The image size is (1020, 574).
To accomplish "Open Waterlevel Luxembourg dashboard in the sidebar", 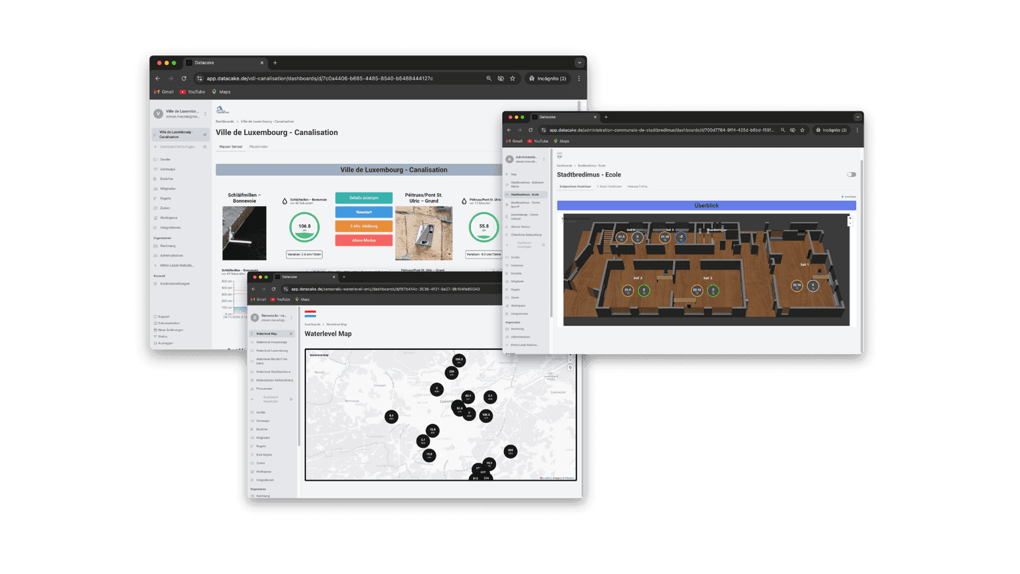I will [x=272, y=350].
